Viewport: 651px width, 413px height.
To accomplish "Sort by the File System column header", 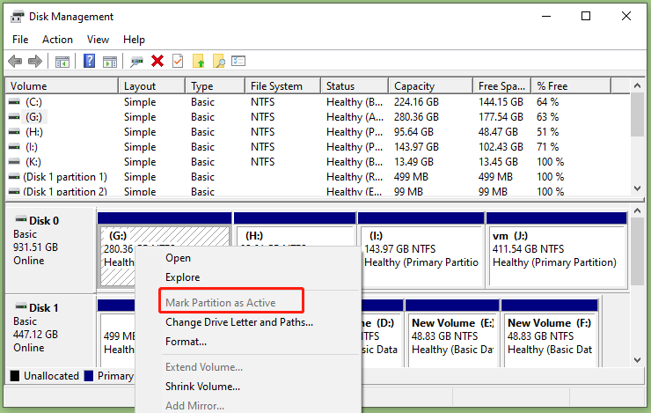I will point(282,86).
